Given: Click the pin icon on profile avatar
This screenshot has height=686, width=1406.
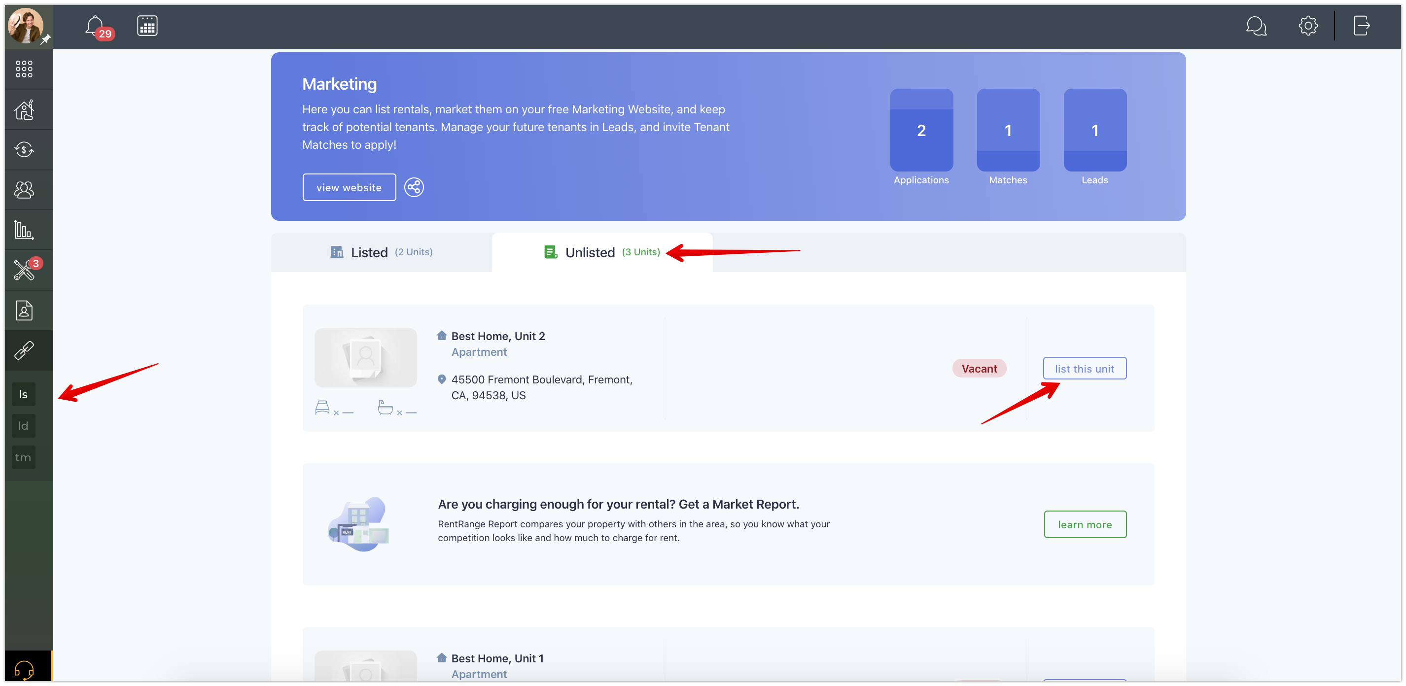Looking at the screenshot, I should pos(46,39).
